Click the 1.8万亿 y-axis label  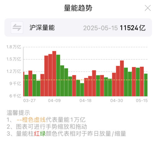tap(14, 47)
